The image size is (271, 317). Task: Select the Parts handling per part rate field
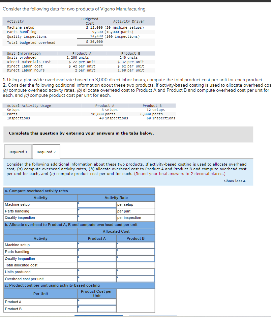click(x=98, y=211)
